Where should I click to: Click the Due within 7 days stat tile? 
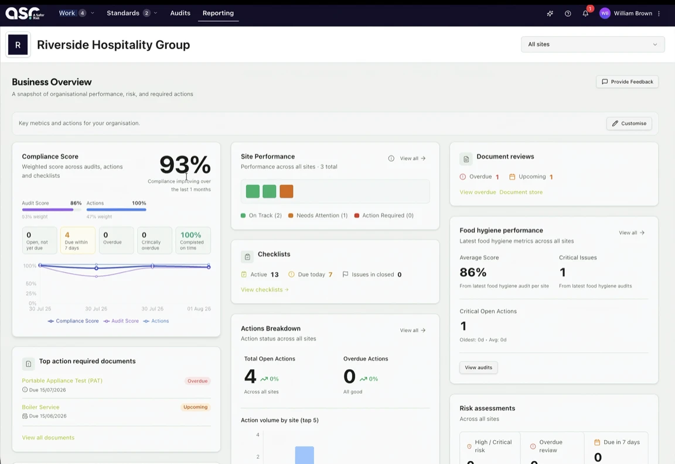78,240
